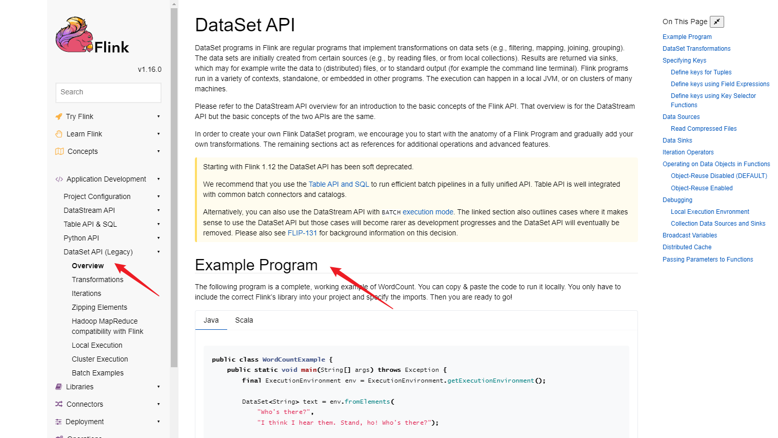Image resolution: width=778 pixels, height=438 pixels.
Task: Click the Learn Flink hand icon
Action: [59, 134]
